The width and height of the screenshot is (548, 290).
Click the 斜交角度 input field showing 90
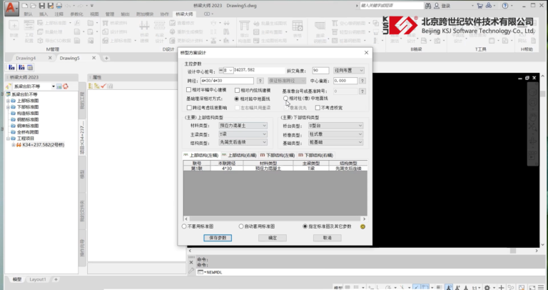[320, 70]
